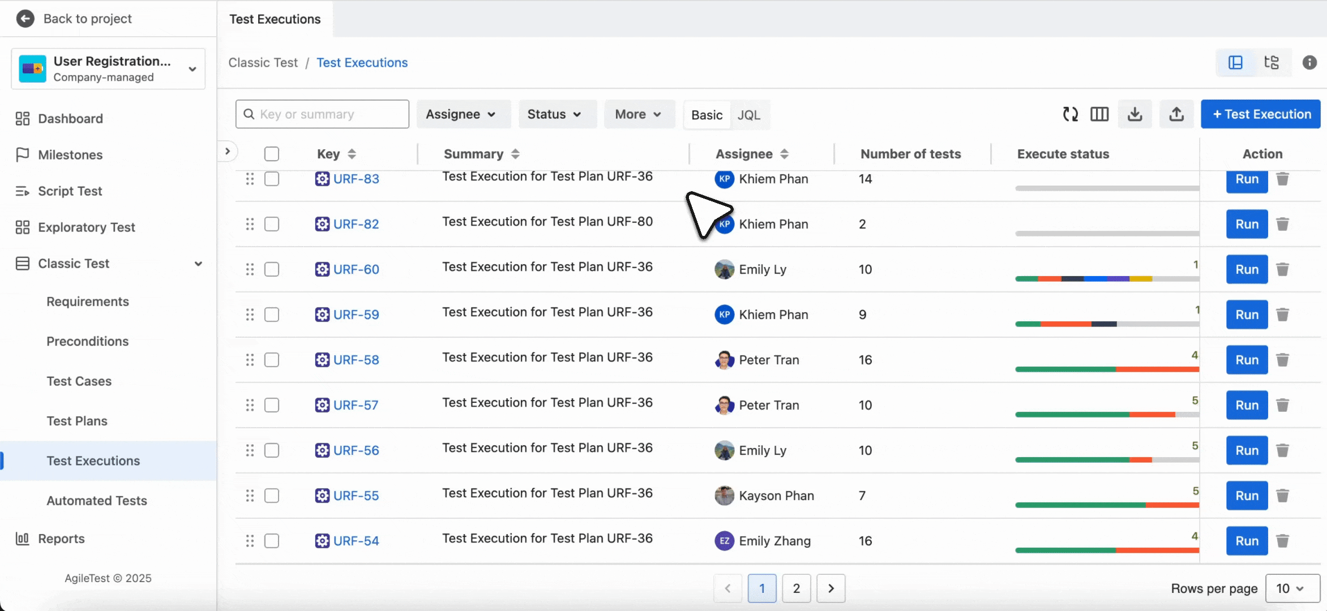1327x611 pixels.
Task: Click the import (download) icon
Action: (x=1135, y=114)
